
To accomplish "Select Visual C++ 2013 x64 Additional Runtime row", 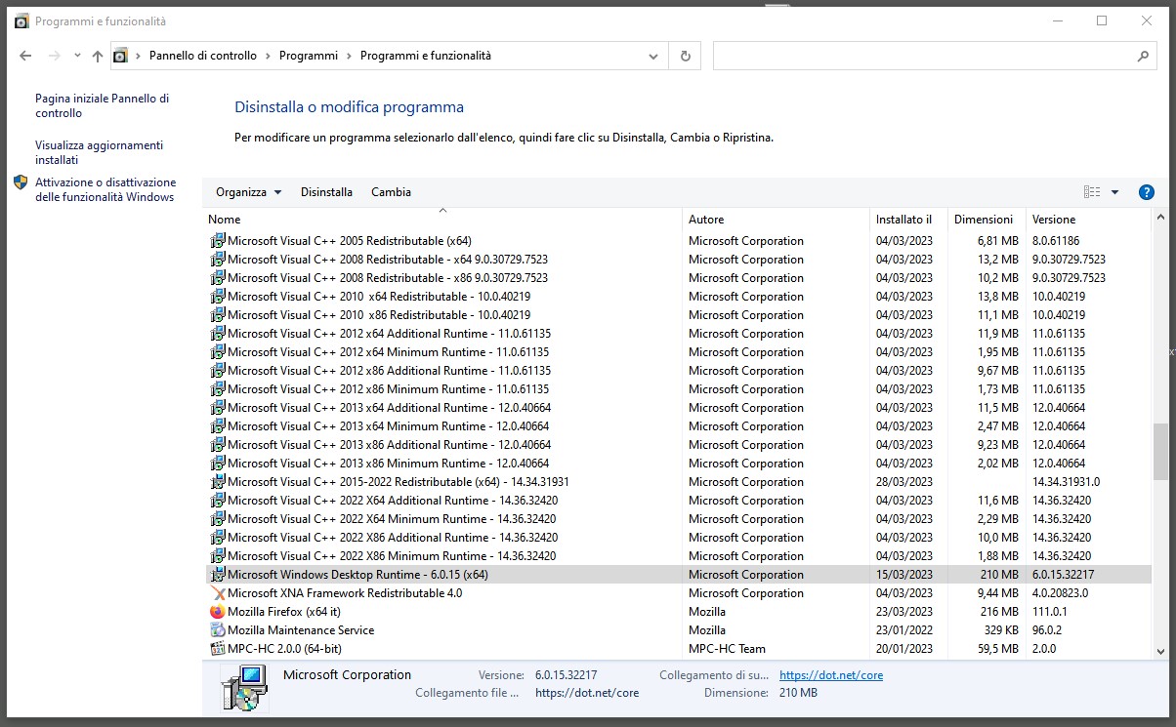I will [678, 408].
